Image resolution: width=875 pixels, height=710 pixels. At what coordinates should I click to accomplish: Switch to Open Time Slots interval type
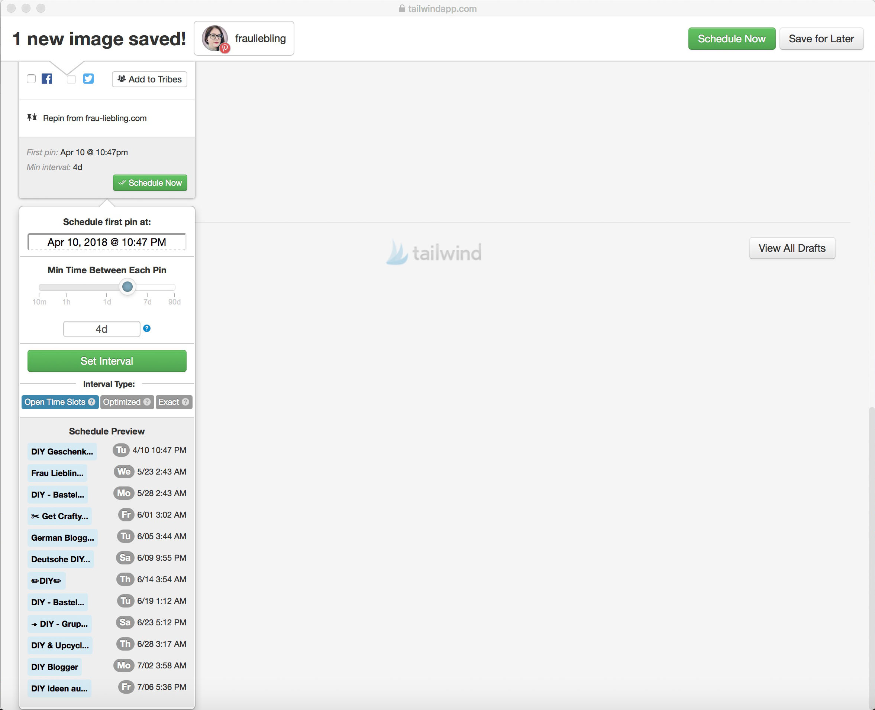55,402
